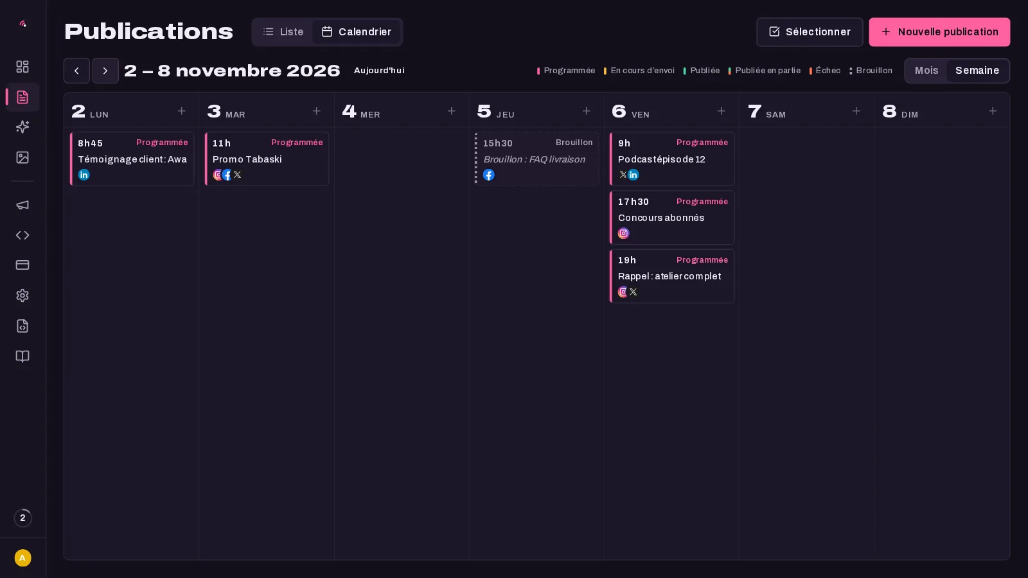Jump to Aujourd'hui

[379, 71]
